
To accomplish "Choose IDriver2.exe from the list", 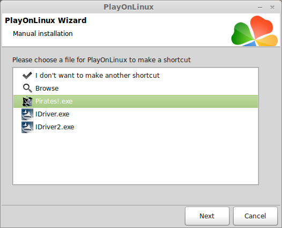I will click(x=136, y=127).
